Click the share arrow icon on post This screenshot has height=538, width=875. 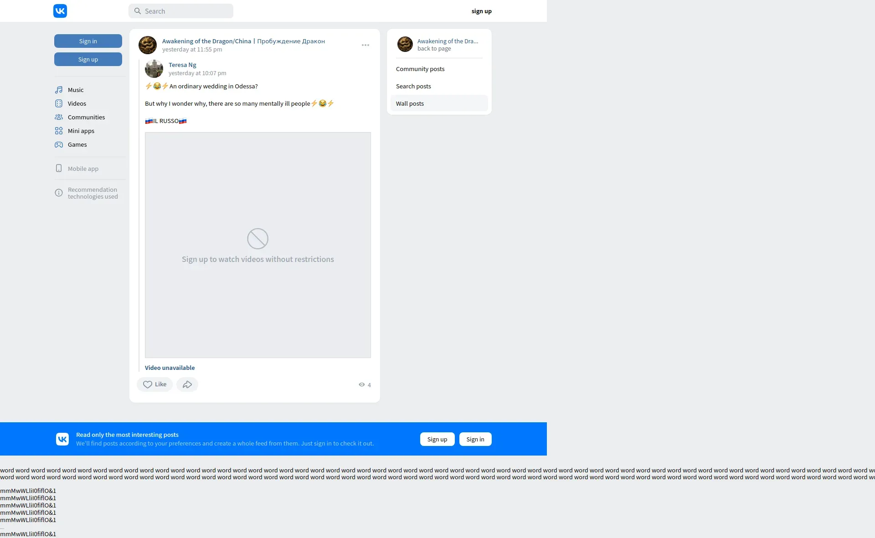click(187, 384)
